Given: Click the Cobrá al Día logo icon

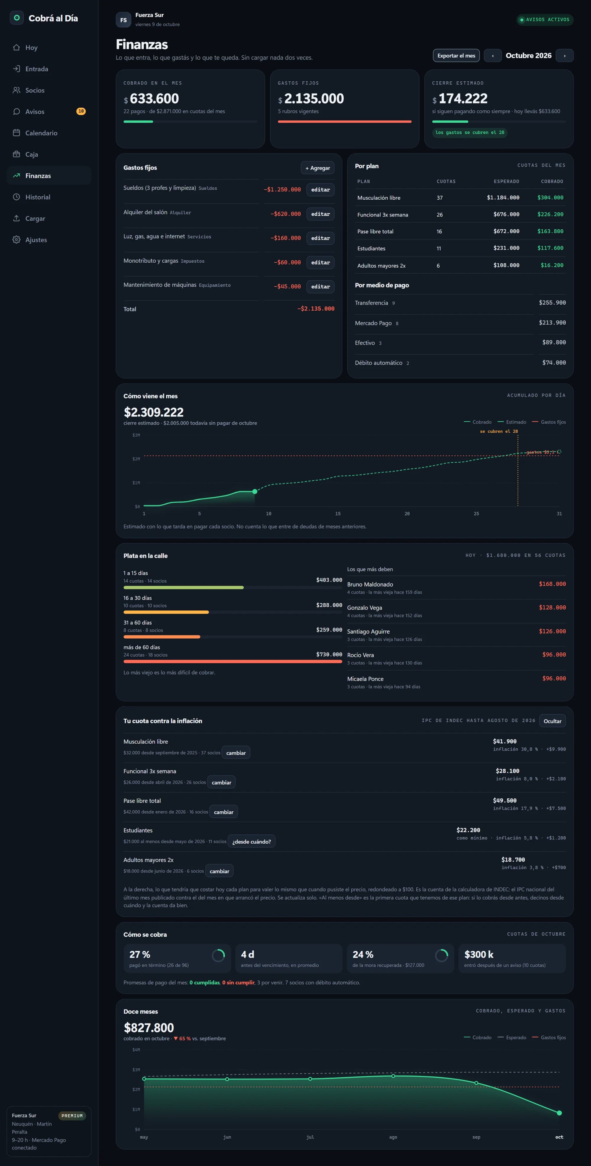Looking at the screenshot, I should click(17, 18).
